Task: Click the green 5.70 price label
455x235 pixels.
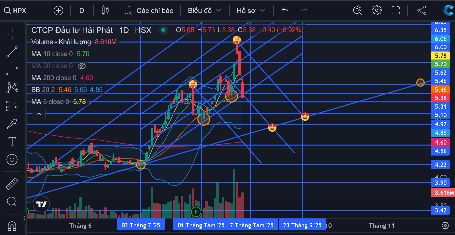Action: tap(441, 64)
